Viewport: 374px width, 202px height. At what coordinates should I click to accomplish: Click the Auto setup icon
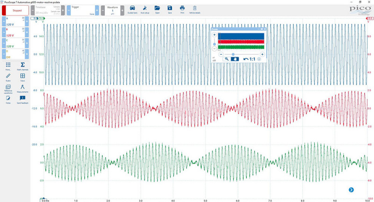[x=145, y=9]
